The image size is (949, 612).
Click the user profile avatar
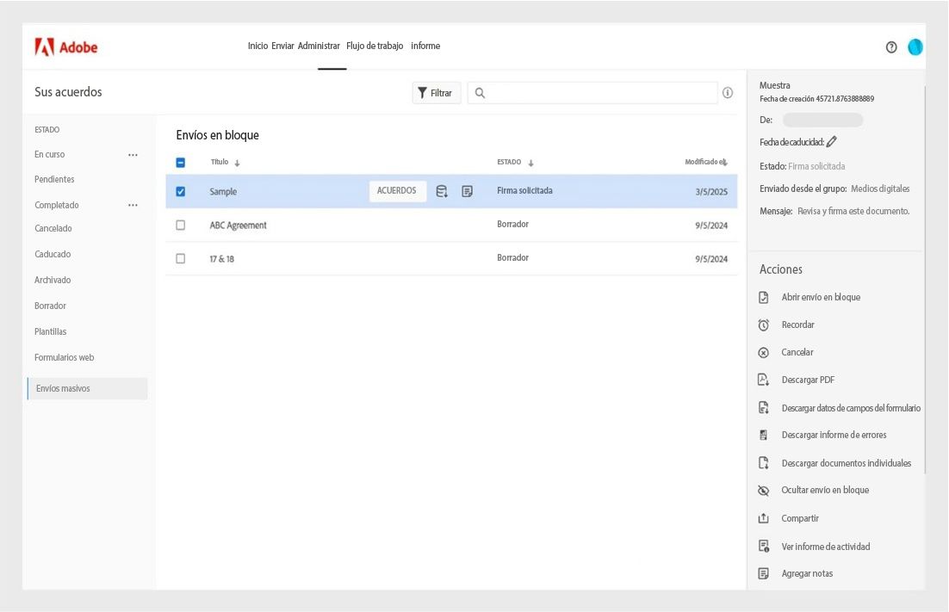click(915, 47)
